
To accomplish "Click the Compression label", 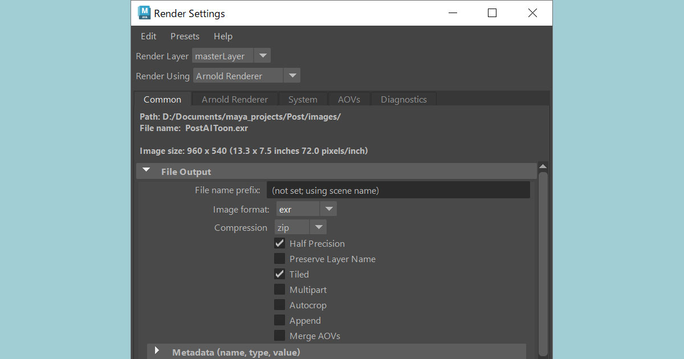I will [241, 228].
